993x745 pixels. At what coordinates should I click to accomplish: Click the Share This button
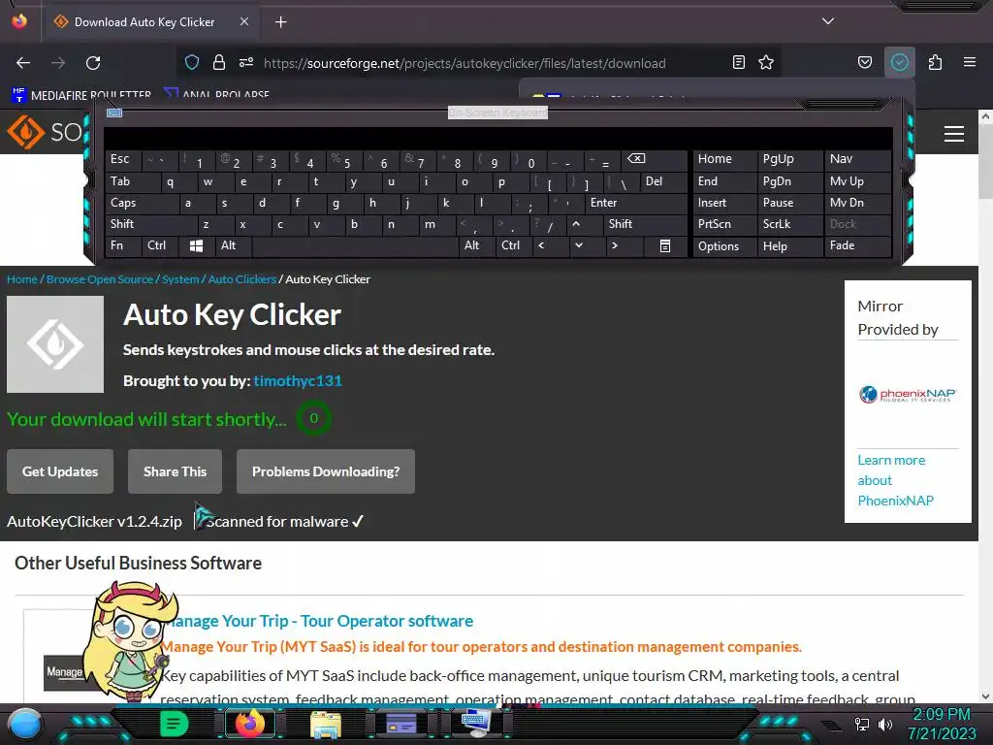(175, 471)
